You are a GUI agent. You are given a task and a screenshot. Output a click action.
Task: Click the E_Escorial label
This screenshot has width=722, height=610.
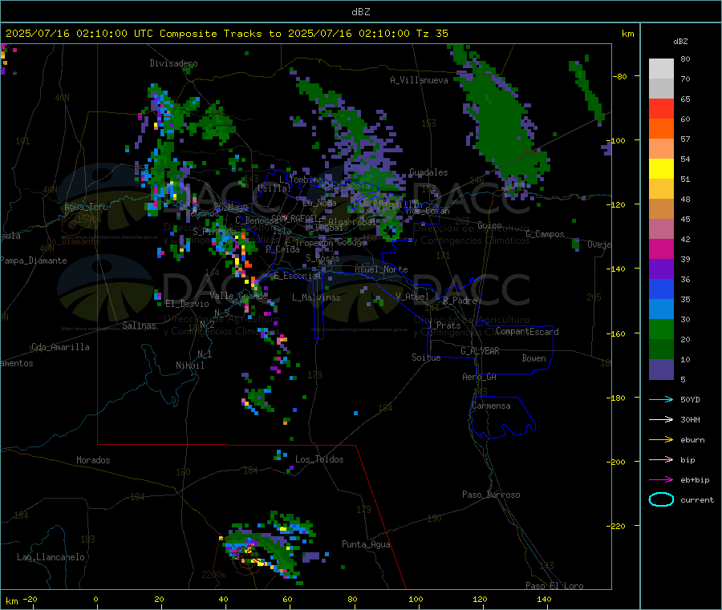(298, 276)
